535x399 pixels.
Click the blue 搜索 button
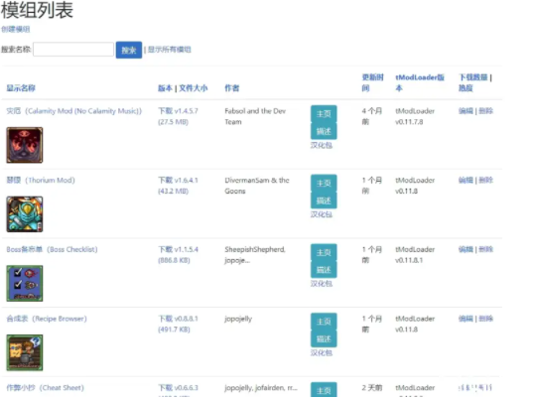(129, 50)
